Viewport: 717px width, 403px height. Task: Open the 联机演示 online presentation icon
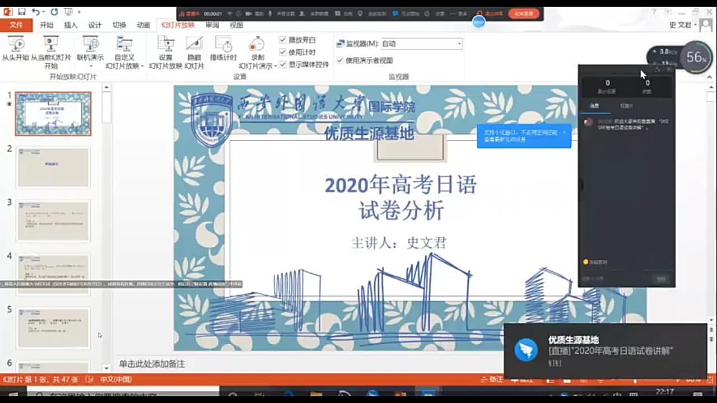pos(90,44)
